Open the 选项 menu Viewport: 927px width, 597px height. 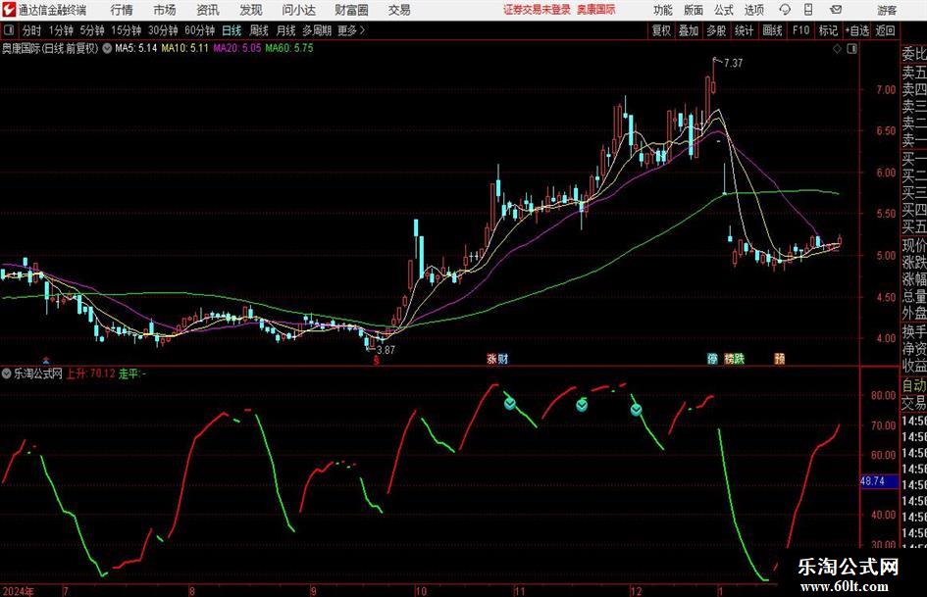(x=754, y=10)
